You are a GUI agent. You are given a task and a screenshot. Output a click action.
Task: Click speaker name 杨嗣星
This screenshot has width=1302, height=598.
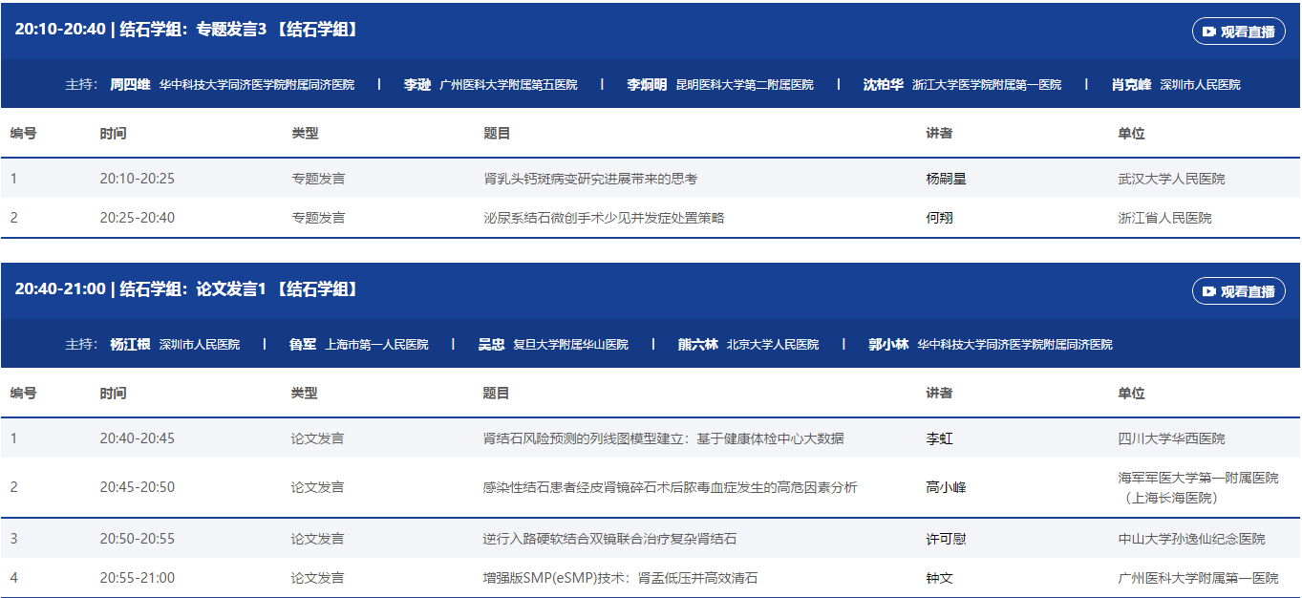click(946, 179)
